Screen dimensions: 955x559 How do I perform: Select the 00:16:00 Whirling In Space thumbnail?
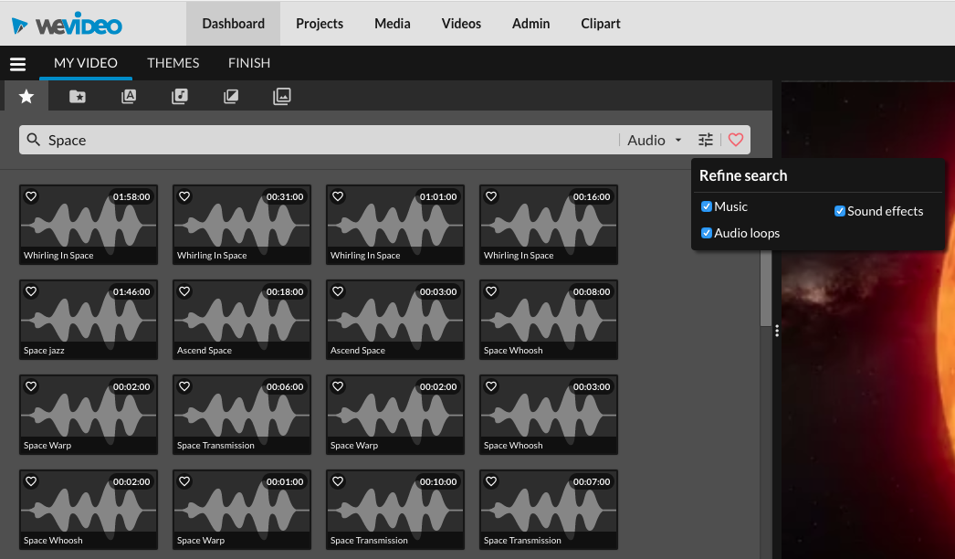click(549, 225)
